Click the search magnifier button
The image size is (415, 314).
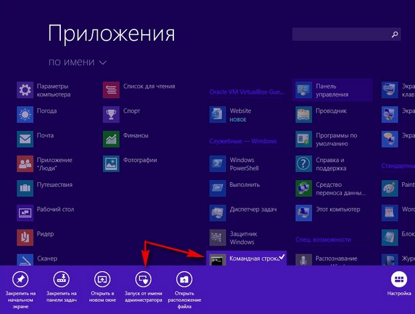[x=395, y=34]
